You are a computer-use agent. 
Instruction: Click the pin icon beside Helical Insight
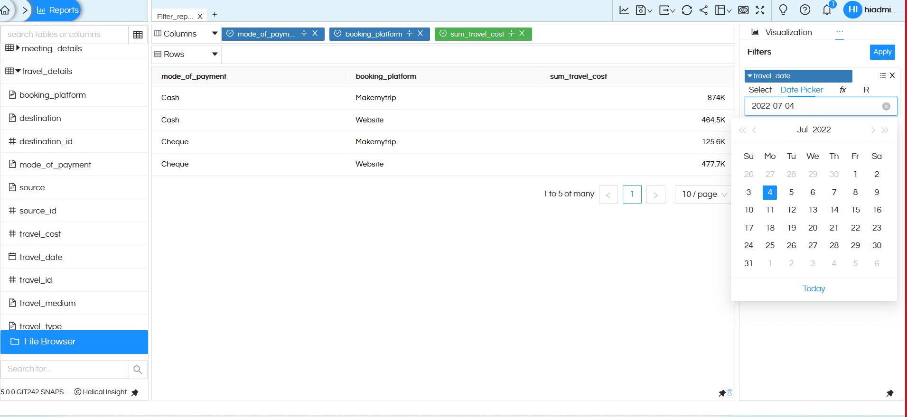(x=135, y=392)
